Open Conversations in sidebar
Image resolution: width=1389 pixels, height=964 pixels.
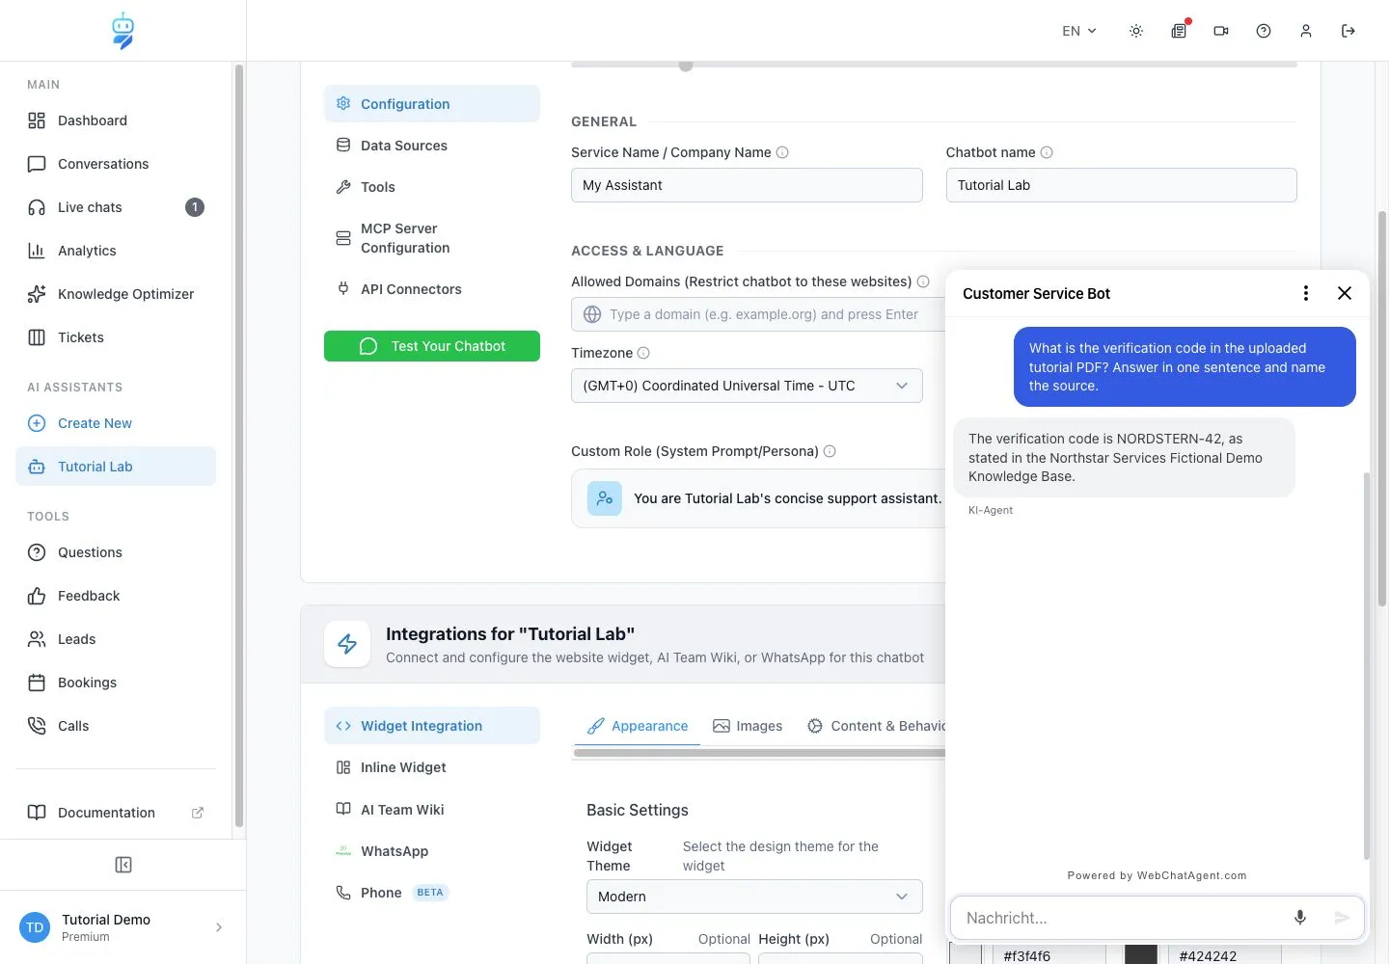[116, 164]
